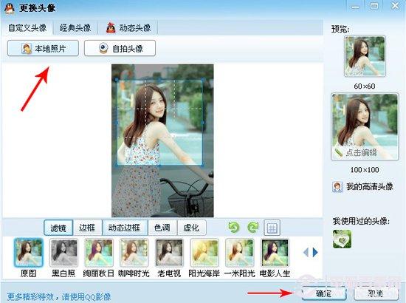Screen dimensions: 406x303
Task: Click the webcam icon on 自拍头像
Action: [x=103, y=48]
